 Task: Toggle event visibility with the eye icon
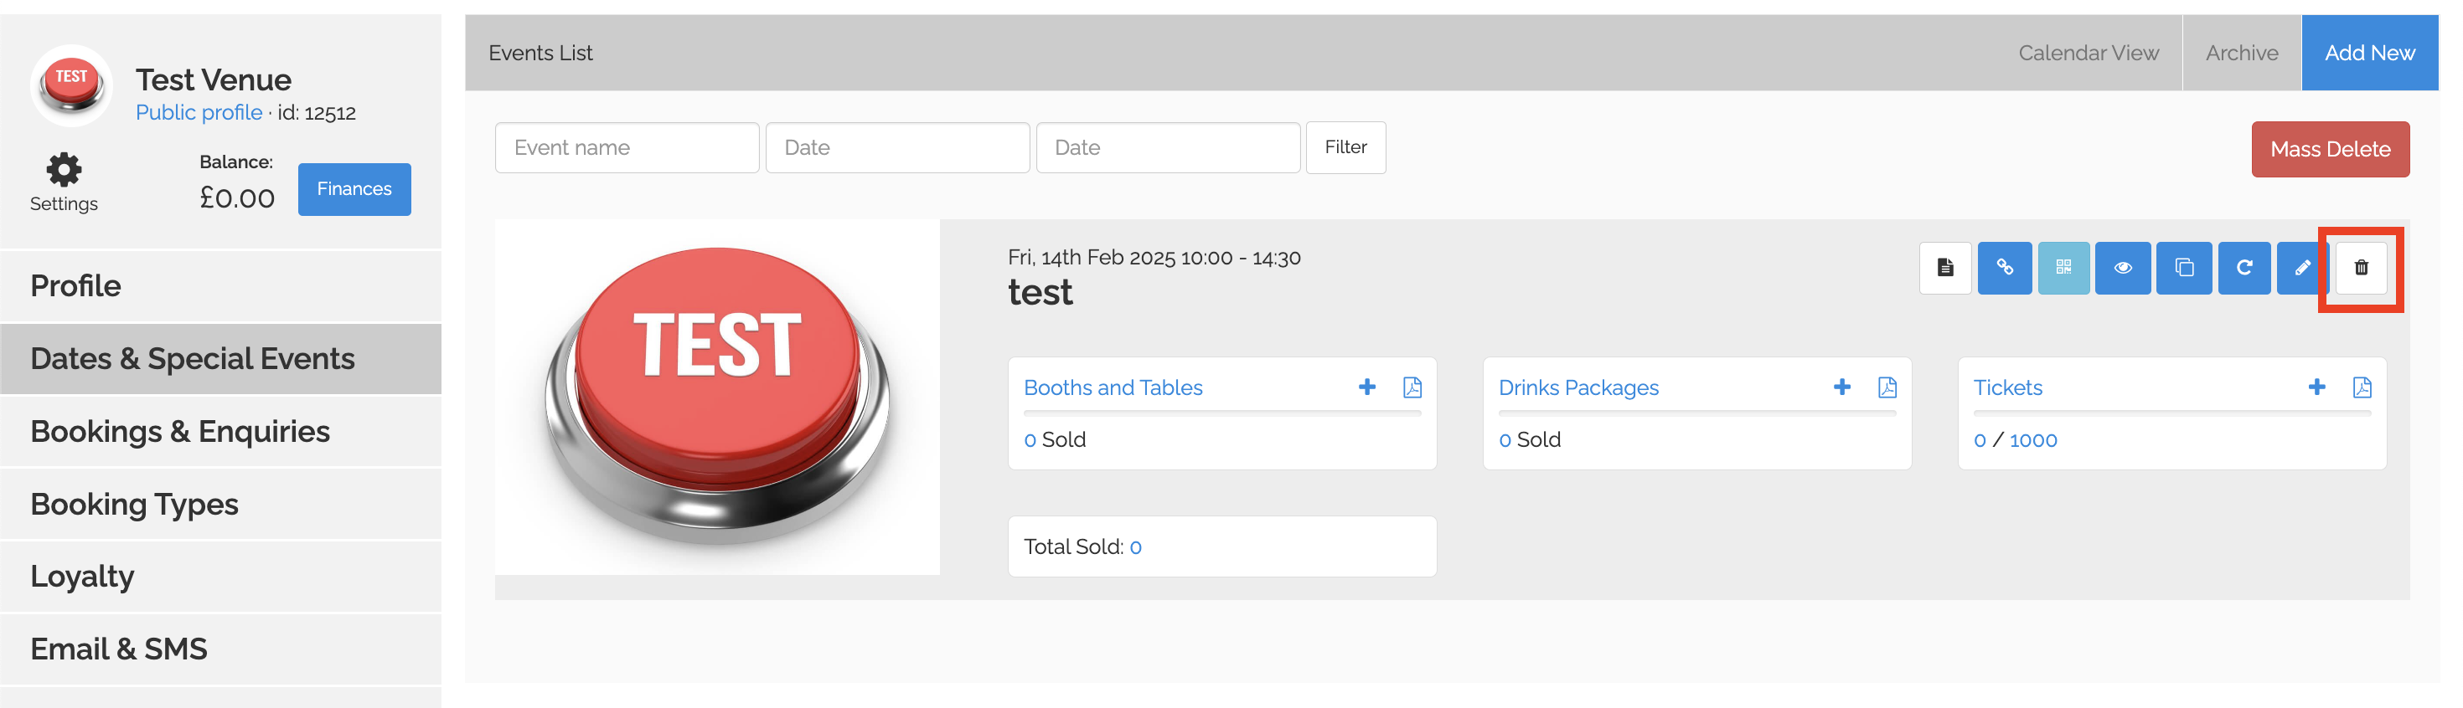coord(2122,268)
